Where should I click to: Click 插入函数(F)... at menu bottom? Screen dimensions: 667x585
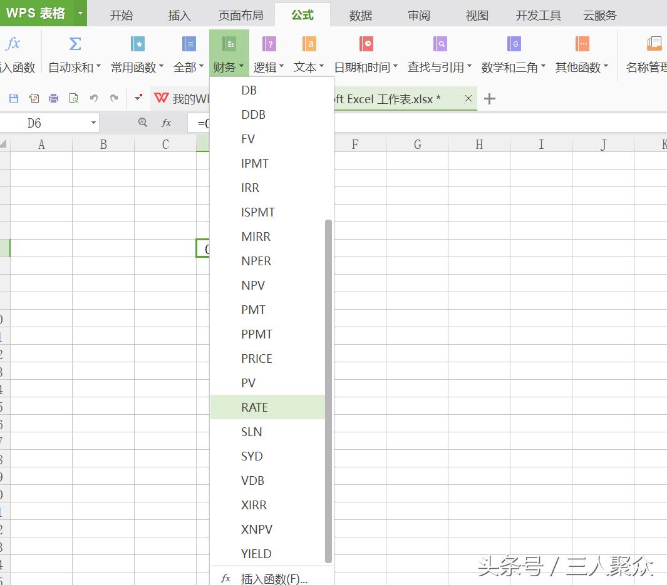coord(274,579)
